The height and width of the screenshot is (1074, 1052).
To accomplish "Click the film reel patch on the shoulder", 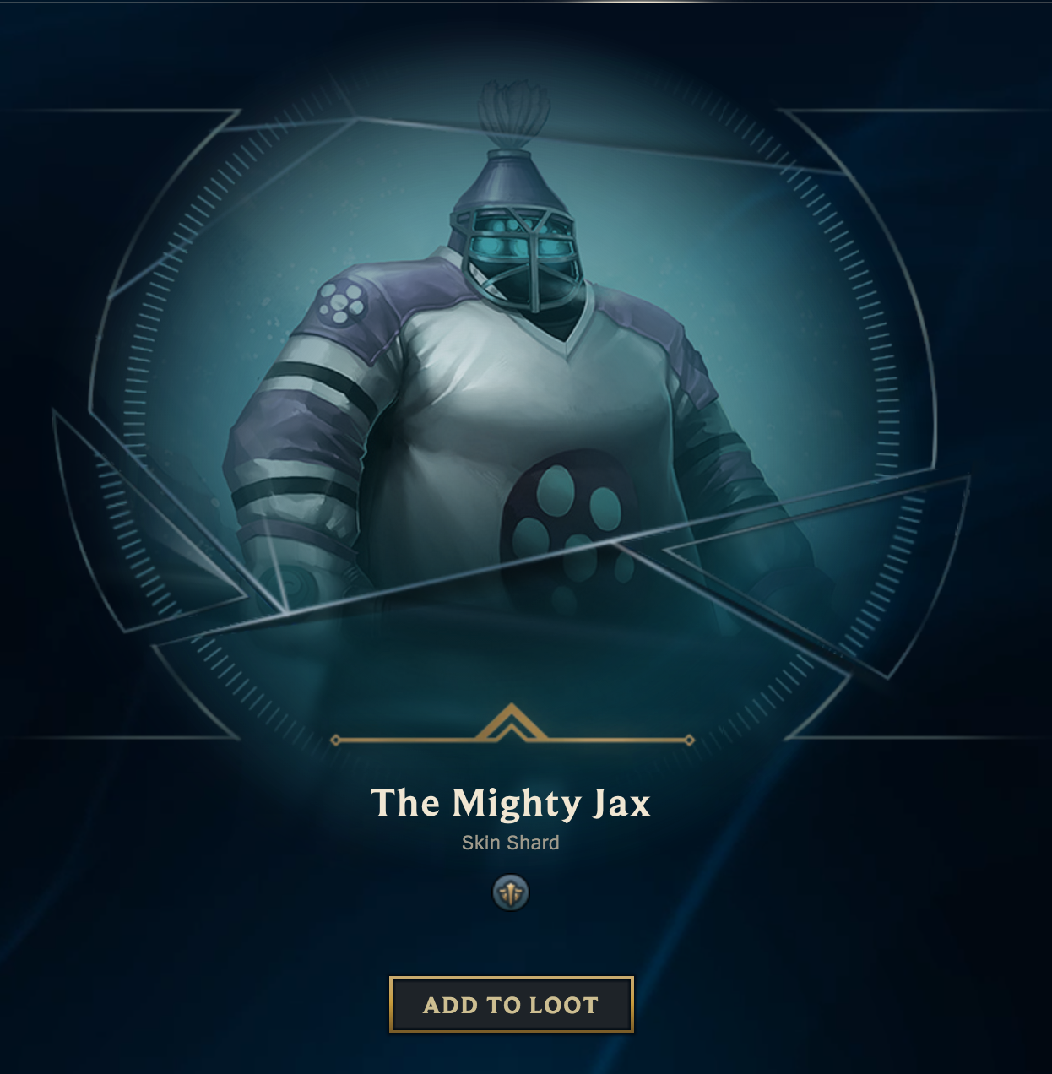I will (x=341, y=302).
